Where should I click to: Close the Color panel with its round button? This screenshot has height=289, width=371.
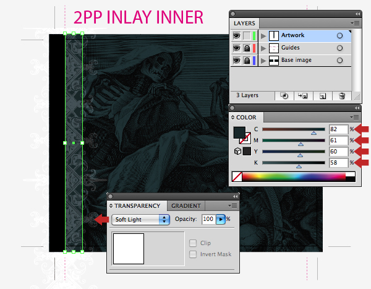coord(232,108)
